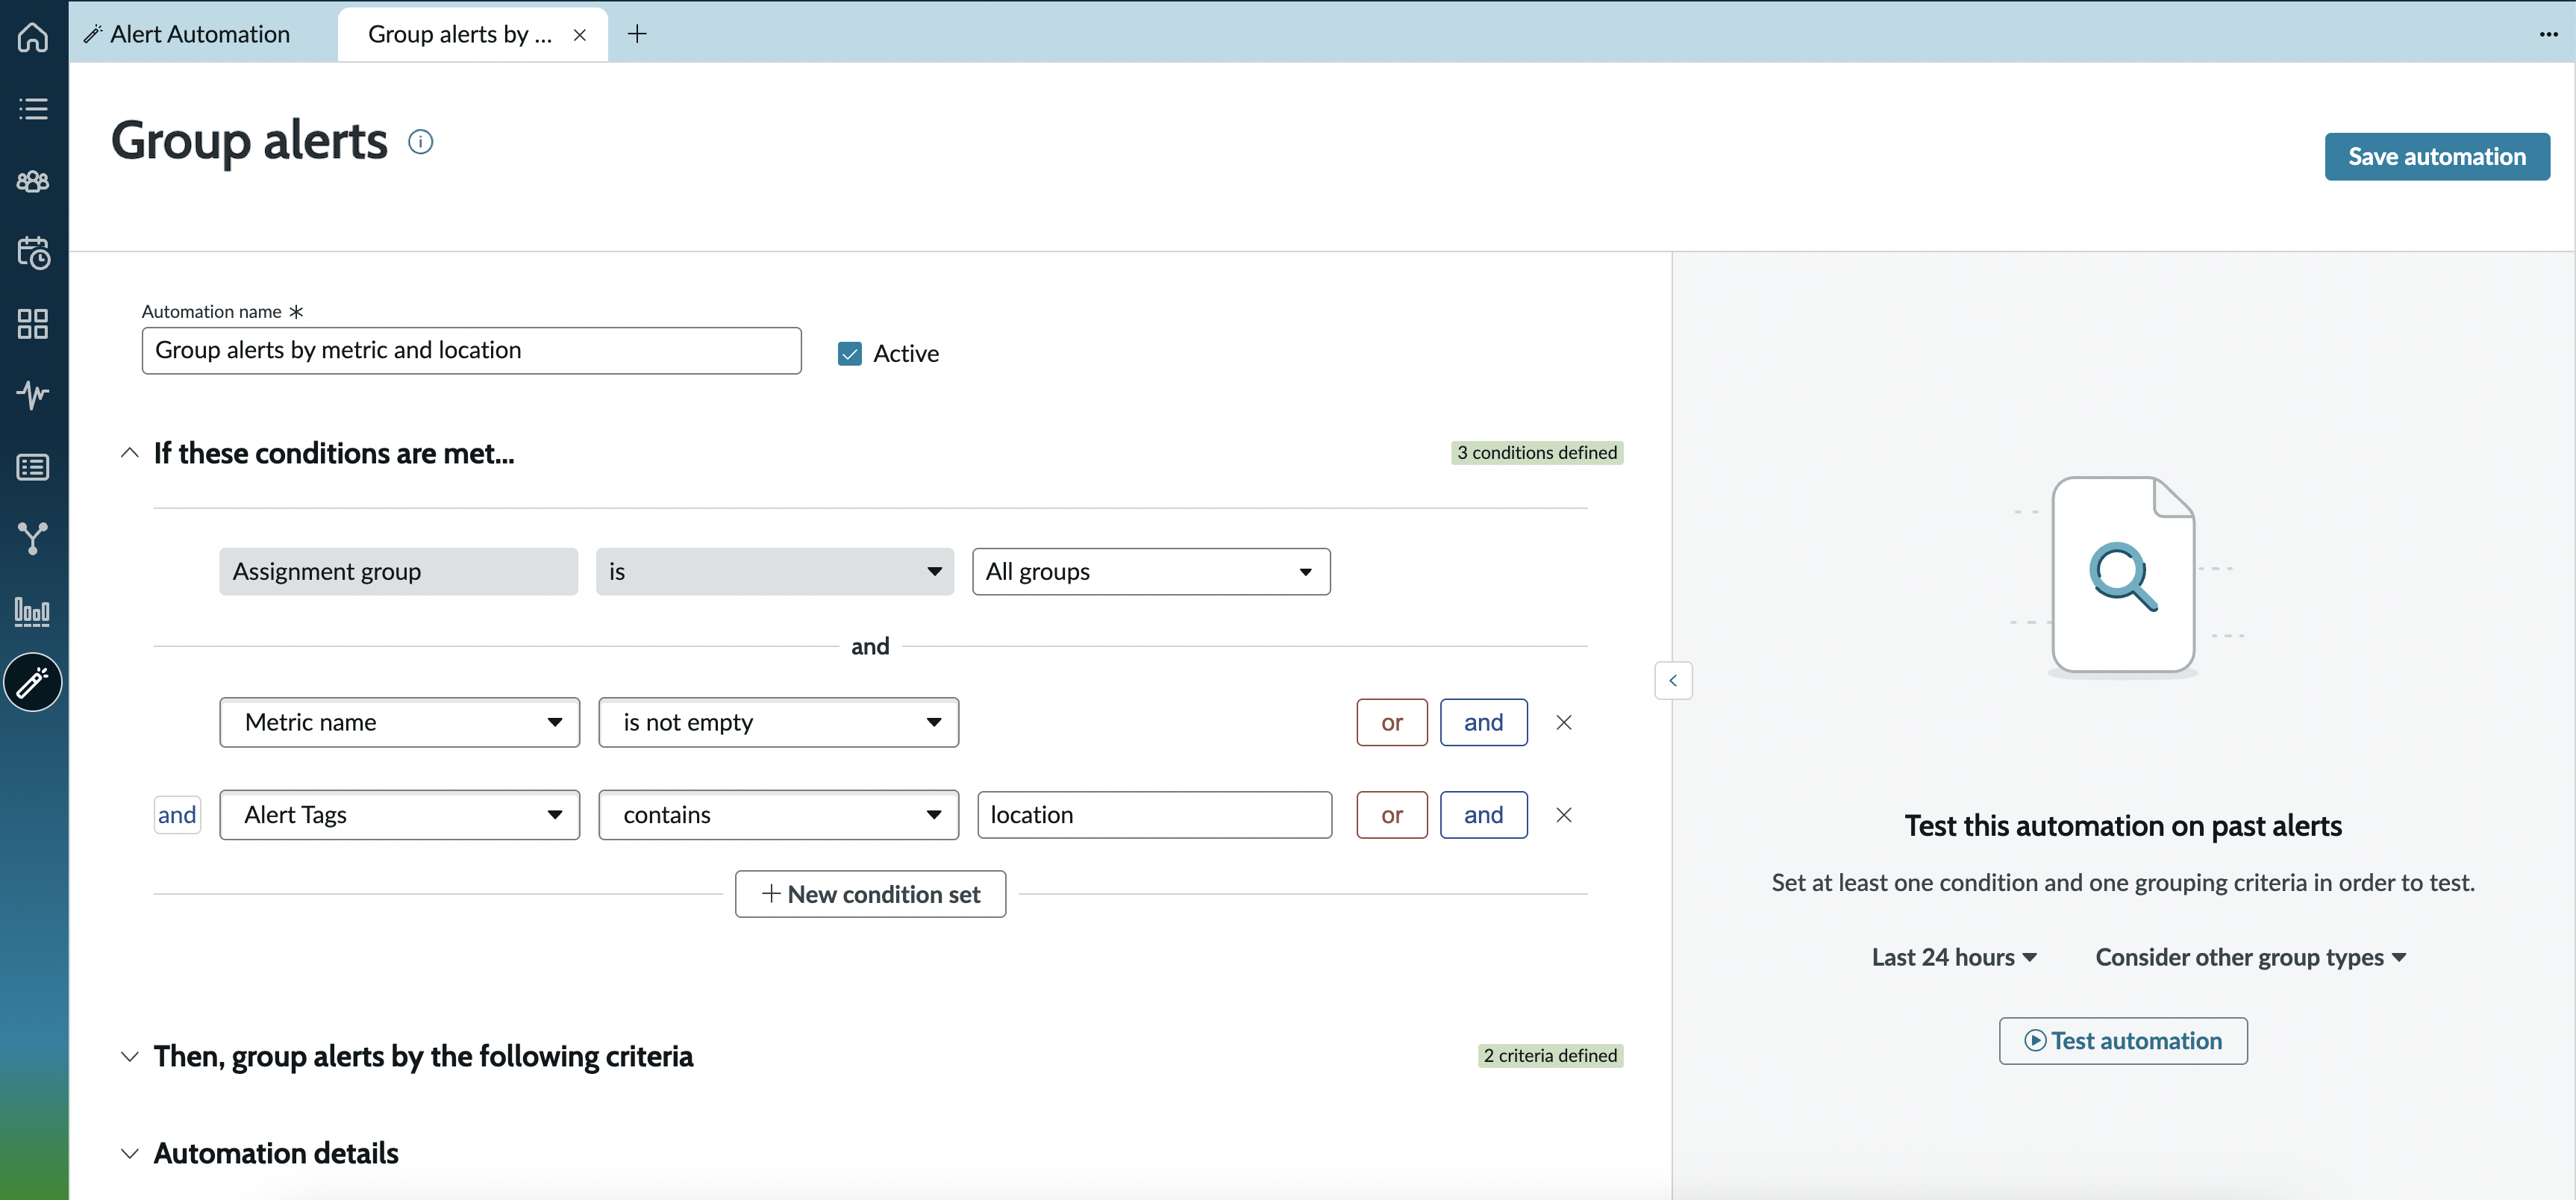The image size is (2576, 1200).
Task: Collapse the test panel with arrow
Action: [1673, 681]
